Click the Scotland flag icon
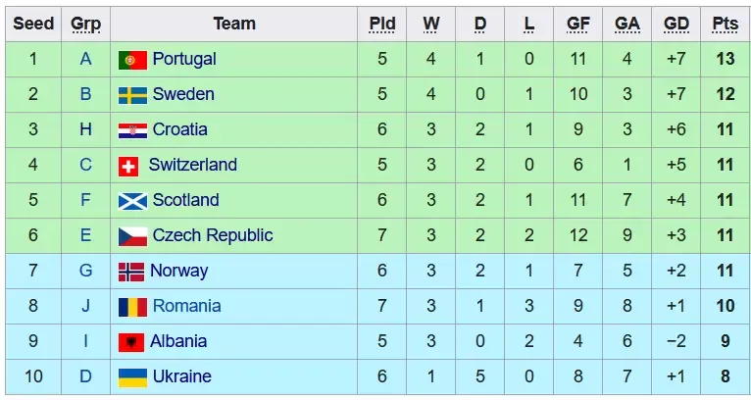 tap(132, 201)
